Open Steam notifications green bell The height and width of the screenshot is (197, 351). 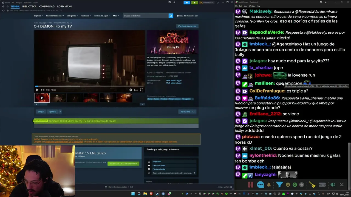point(194,2)
